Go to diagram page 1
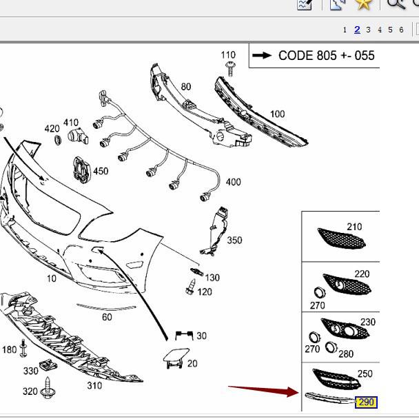 coord(345,30)
